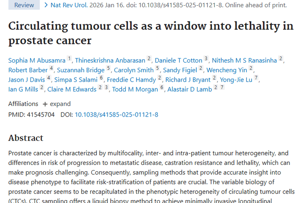Select author Daniele T Cotton
The width and height of the screenshot is (305, 203).
point(179,60)
